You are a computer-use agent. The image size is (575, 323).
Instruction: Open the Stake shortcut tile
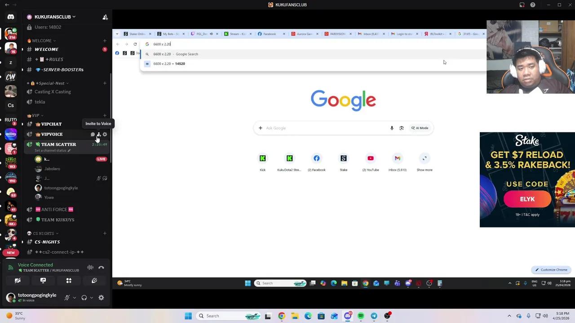[x=344, y=162]
